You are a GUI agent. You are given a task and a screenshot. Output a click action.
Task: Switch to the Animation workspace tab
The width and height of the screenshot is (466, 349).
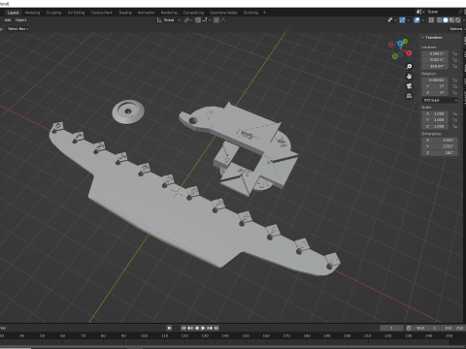coord(146,13)
